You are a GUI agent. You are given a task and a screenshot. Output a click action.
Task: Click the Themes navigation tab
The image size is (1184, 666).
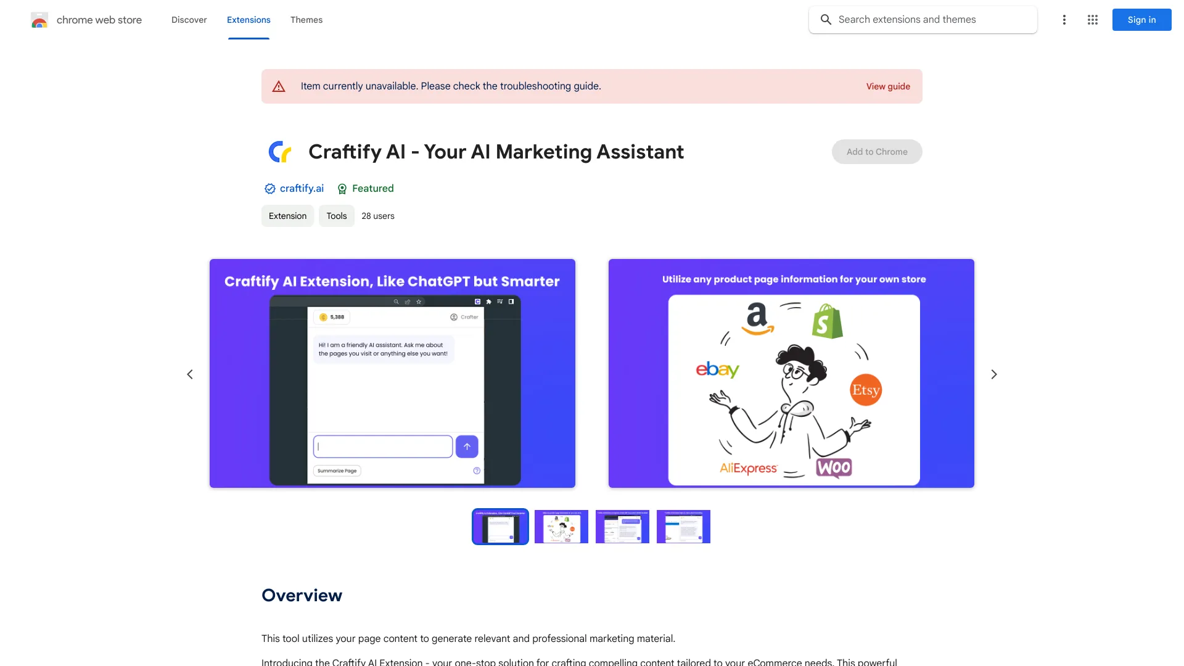[306, 20]
